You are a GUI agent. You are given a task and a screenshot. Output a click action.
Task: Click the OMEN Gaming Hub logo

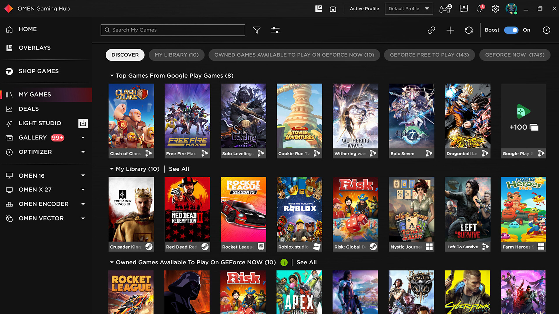tap(9, 9)
